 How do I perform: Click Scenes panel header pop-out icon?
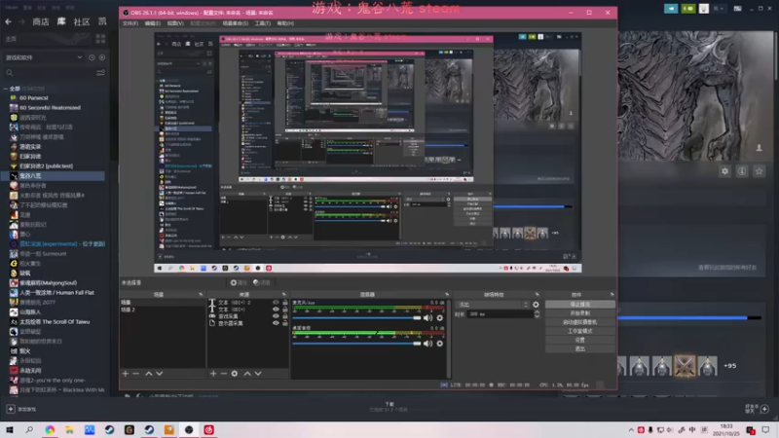point(201,295)
